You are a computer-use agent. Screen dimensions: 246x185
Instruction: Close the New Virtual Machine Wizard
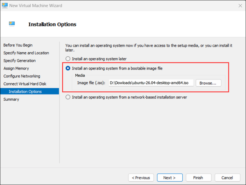[240, 6]
